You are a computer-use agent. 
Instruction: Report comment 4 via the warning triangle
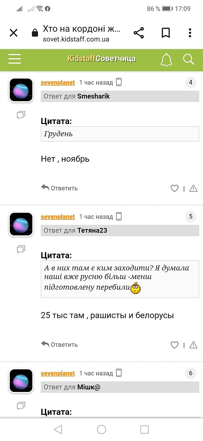coord(193,188)
